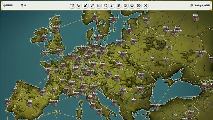Select the Porto town marker

(x=15, y=91)
